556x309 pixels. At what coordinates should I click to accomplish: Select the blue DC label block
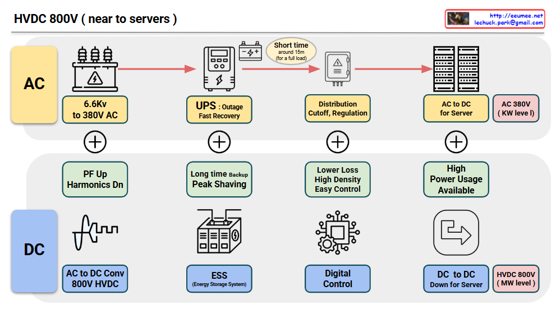coord(34,251)
